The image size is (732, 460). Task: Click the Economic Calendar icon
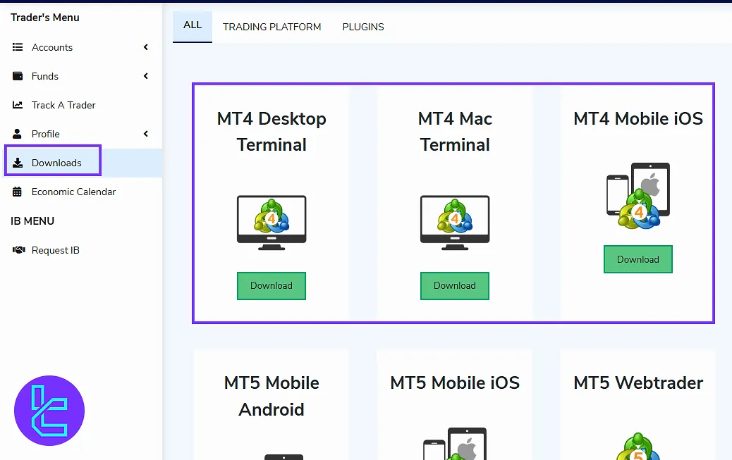pos(17,192)
